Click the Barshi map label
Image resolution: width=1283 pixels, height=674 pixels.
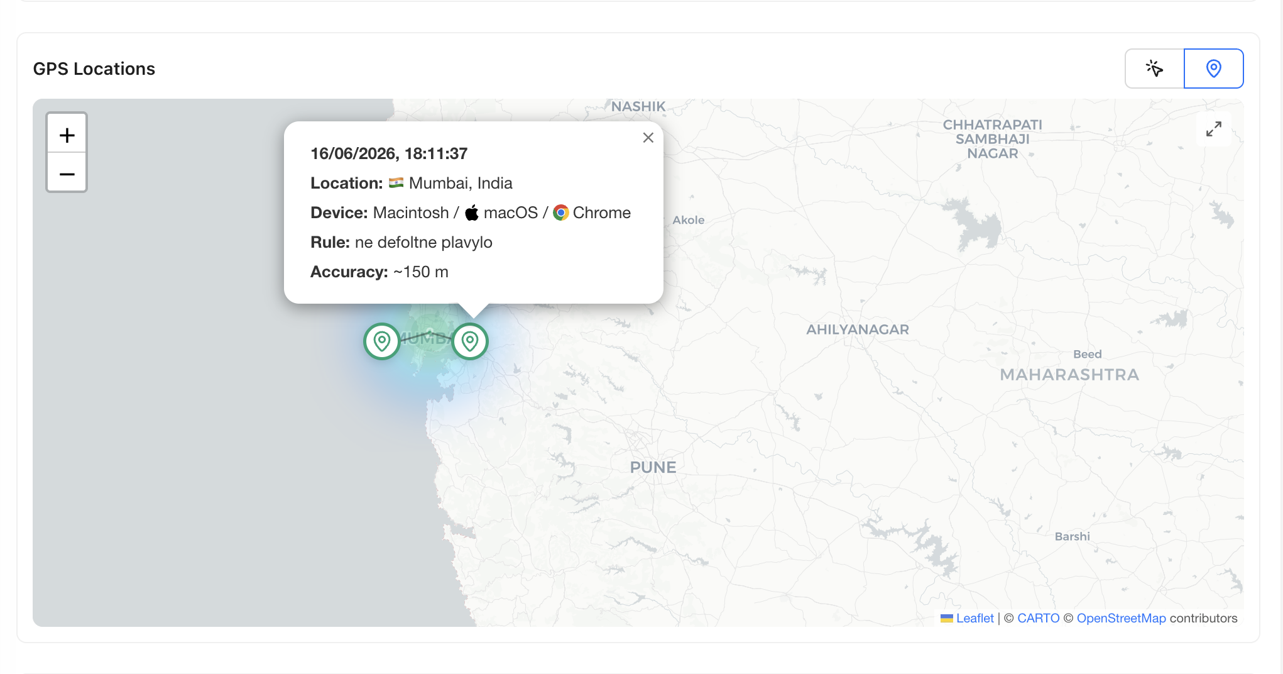tap(1072, 536)
